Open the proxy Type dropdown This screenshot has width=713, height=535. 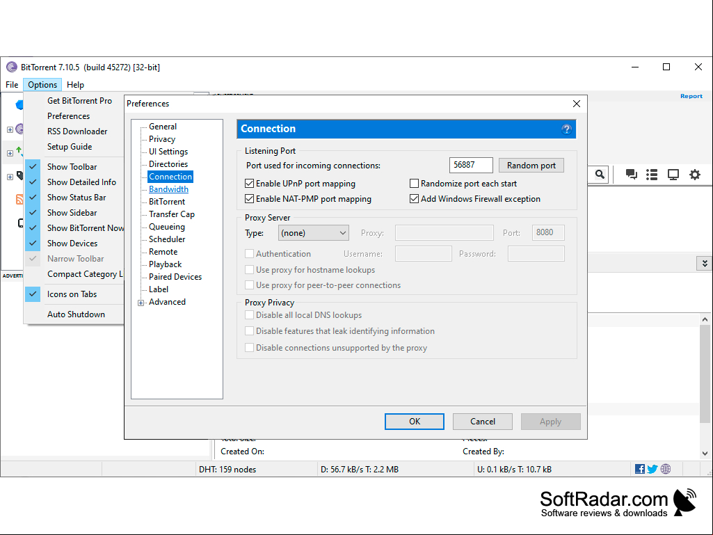coord(313,233)
